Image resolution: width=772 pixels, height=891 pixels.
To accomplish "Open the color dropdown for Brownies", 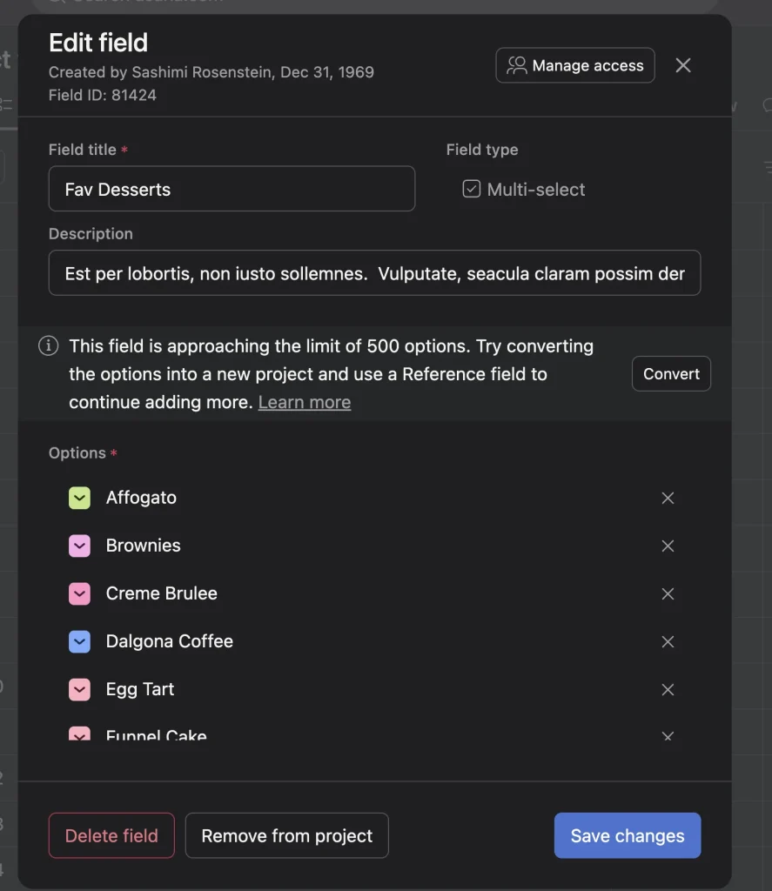I will tap(79, 546).
